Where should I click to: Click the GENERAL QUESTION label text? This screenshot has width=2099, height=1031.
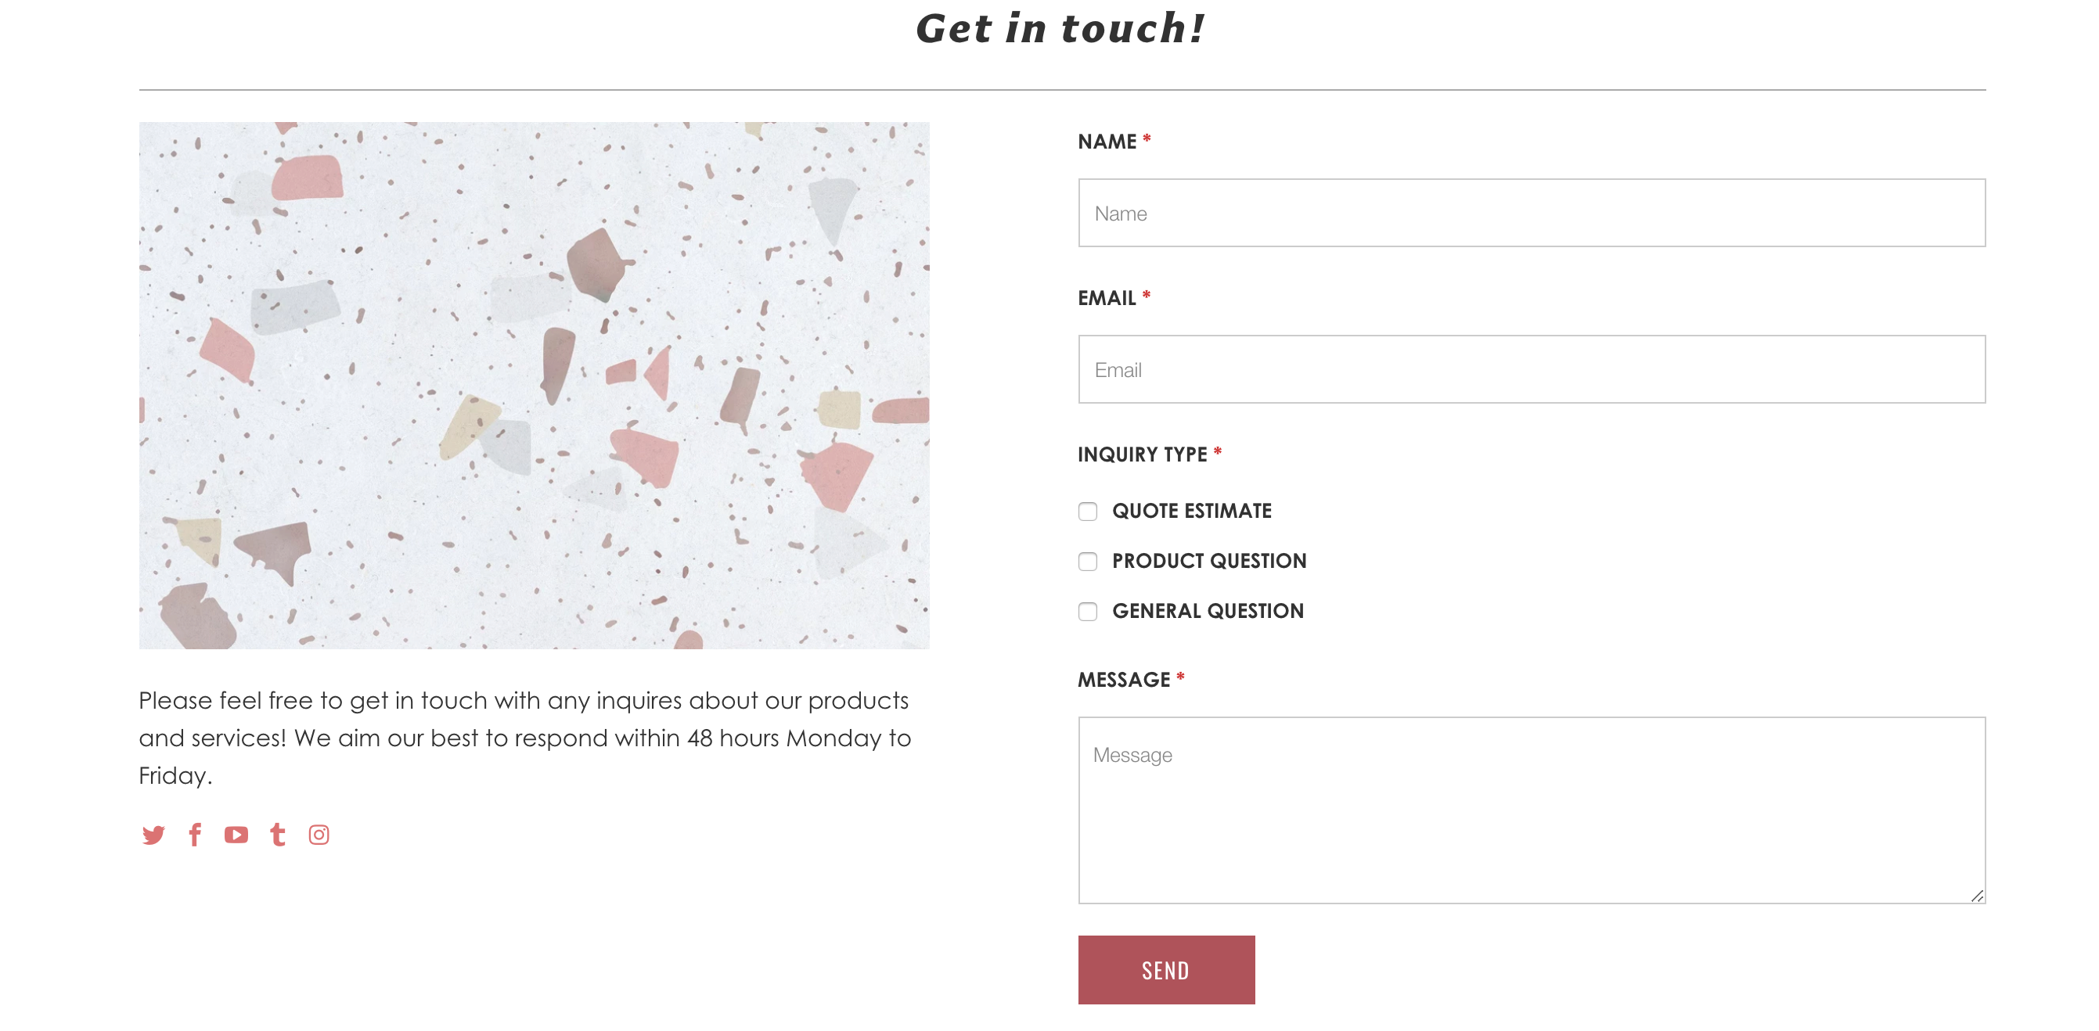point(1208,611)
